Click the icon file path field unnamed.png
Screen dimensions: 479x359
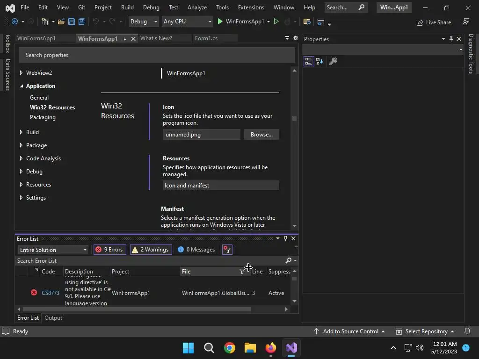tap(201, 134)
